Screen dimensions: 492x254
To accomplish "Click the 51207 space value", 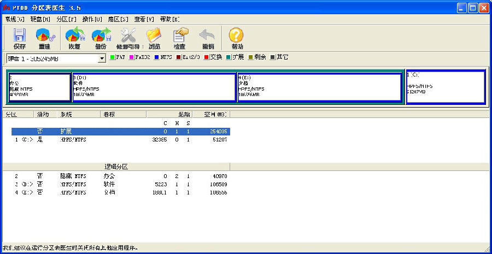I will click(x=219, y=140).
